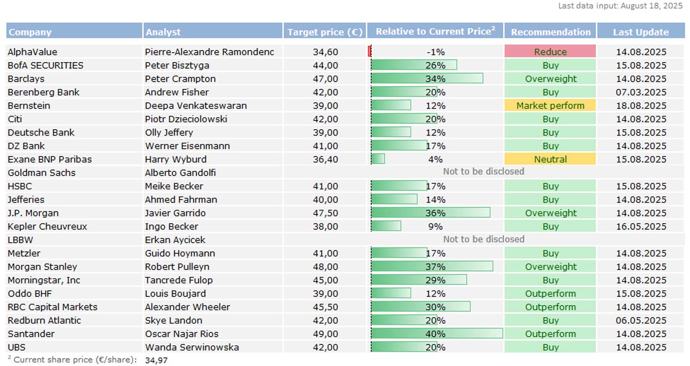Screen dimensions: 690x366
Task: Select the yellow Neutral recommendation cell
Action: tap(550, 159)
